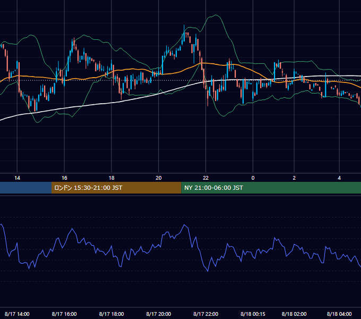Select the 8/18 04:00 time label
361x319 pixels.
(x=339, y=314)
